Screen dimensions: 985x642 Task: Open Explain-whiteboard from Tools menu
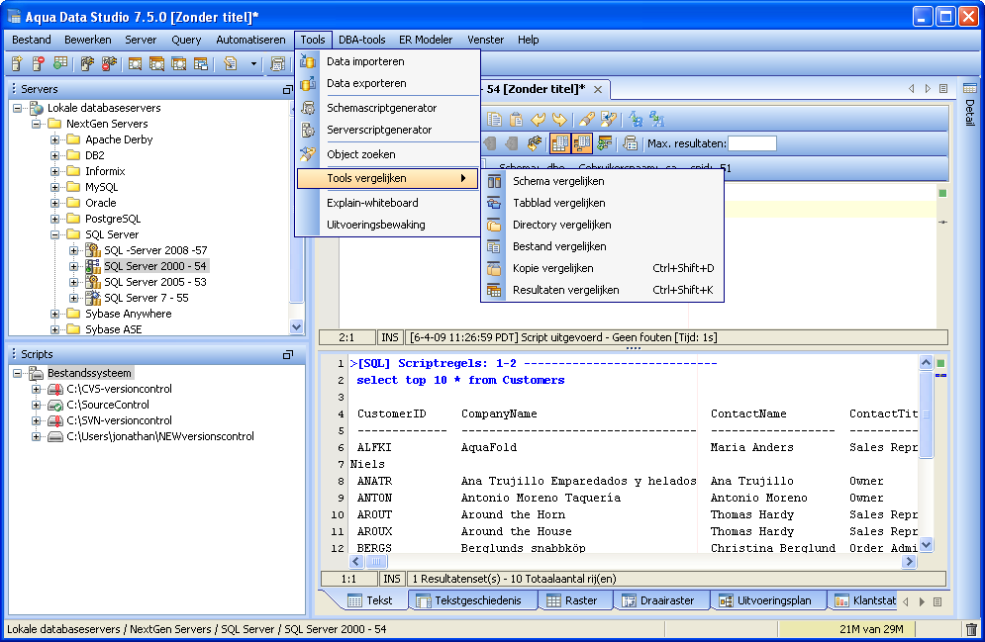(x=388, y=203)
